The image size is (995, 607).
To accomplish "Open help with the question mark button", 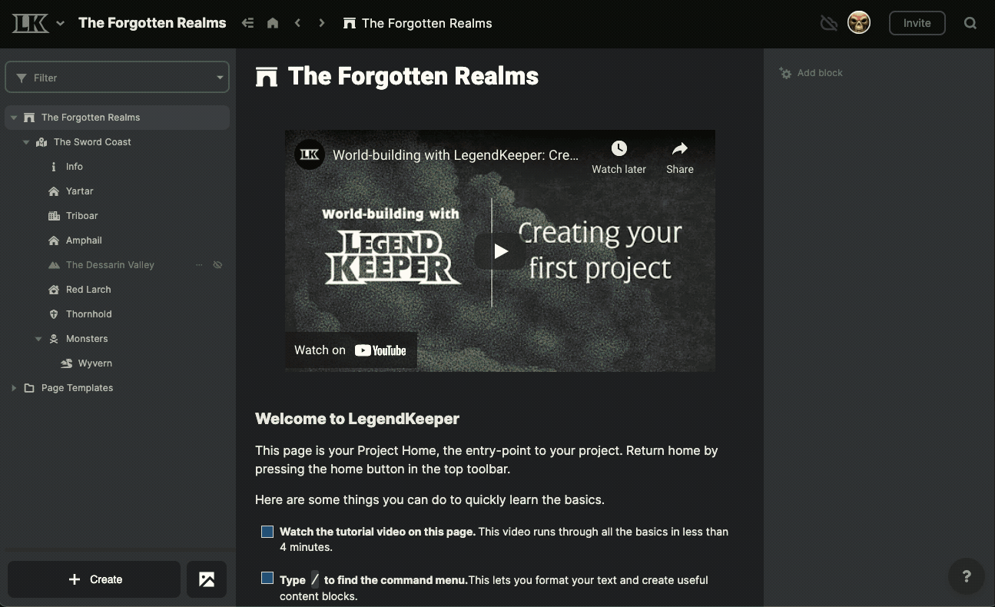I will click(x=967, y=576).
